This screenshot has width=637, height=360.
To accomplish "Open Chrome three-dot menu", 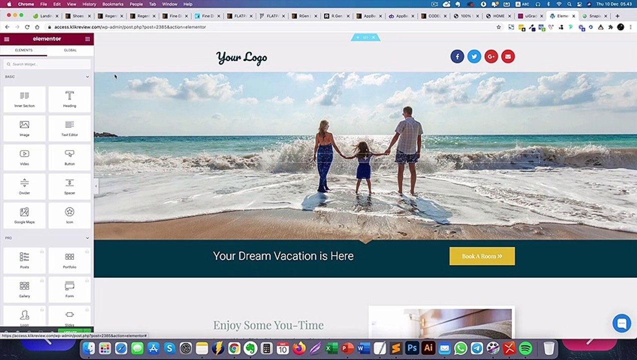I will point(630,27).
